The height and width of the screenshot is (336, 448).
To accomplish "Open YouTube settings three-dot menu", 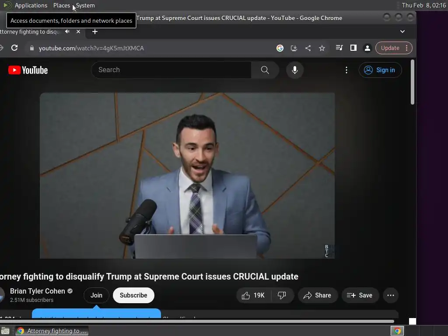I will tap(346, 70).
